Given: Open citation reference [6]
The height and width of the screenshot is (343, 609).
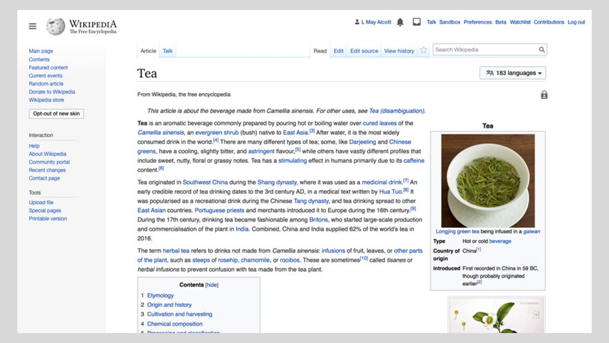Looking at the screenshot, I should 161,168.
